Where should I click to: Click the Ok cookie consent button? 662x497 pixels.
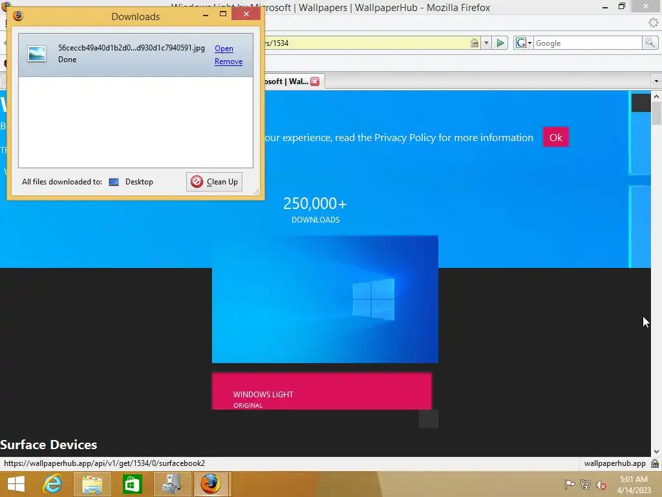[555, 137]
